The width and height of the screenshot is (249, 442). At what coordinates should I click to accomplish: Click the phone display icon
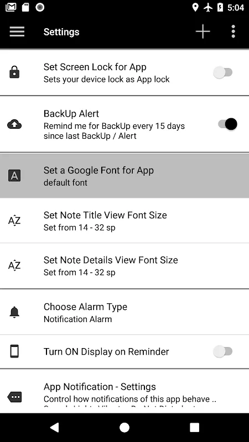14,351
